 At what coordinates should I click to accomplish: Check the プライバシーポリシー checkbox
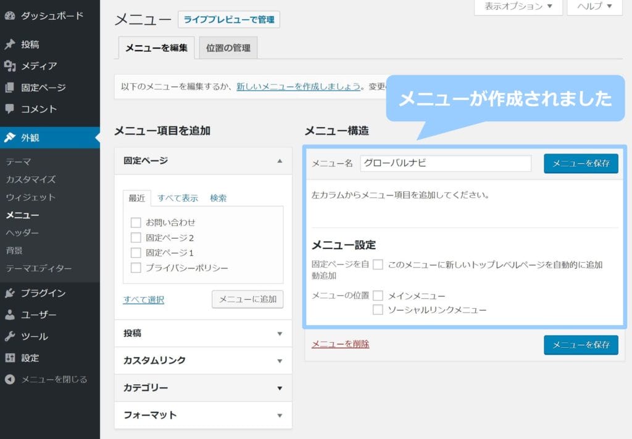pyautogui.click(x=136, y=268)
